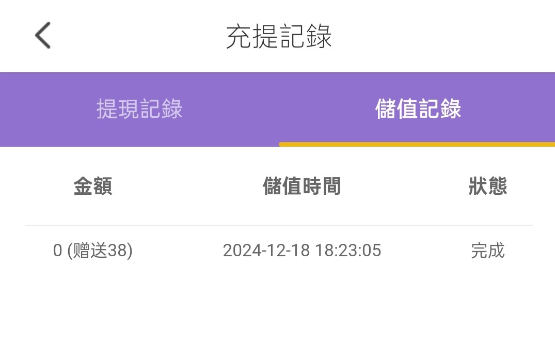Click the 金額 column header
The image size is (555, 342).
(x=93, y=186)
